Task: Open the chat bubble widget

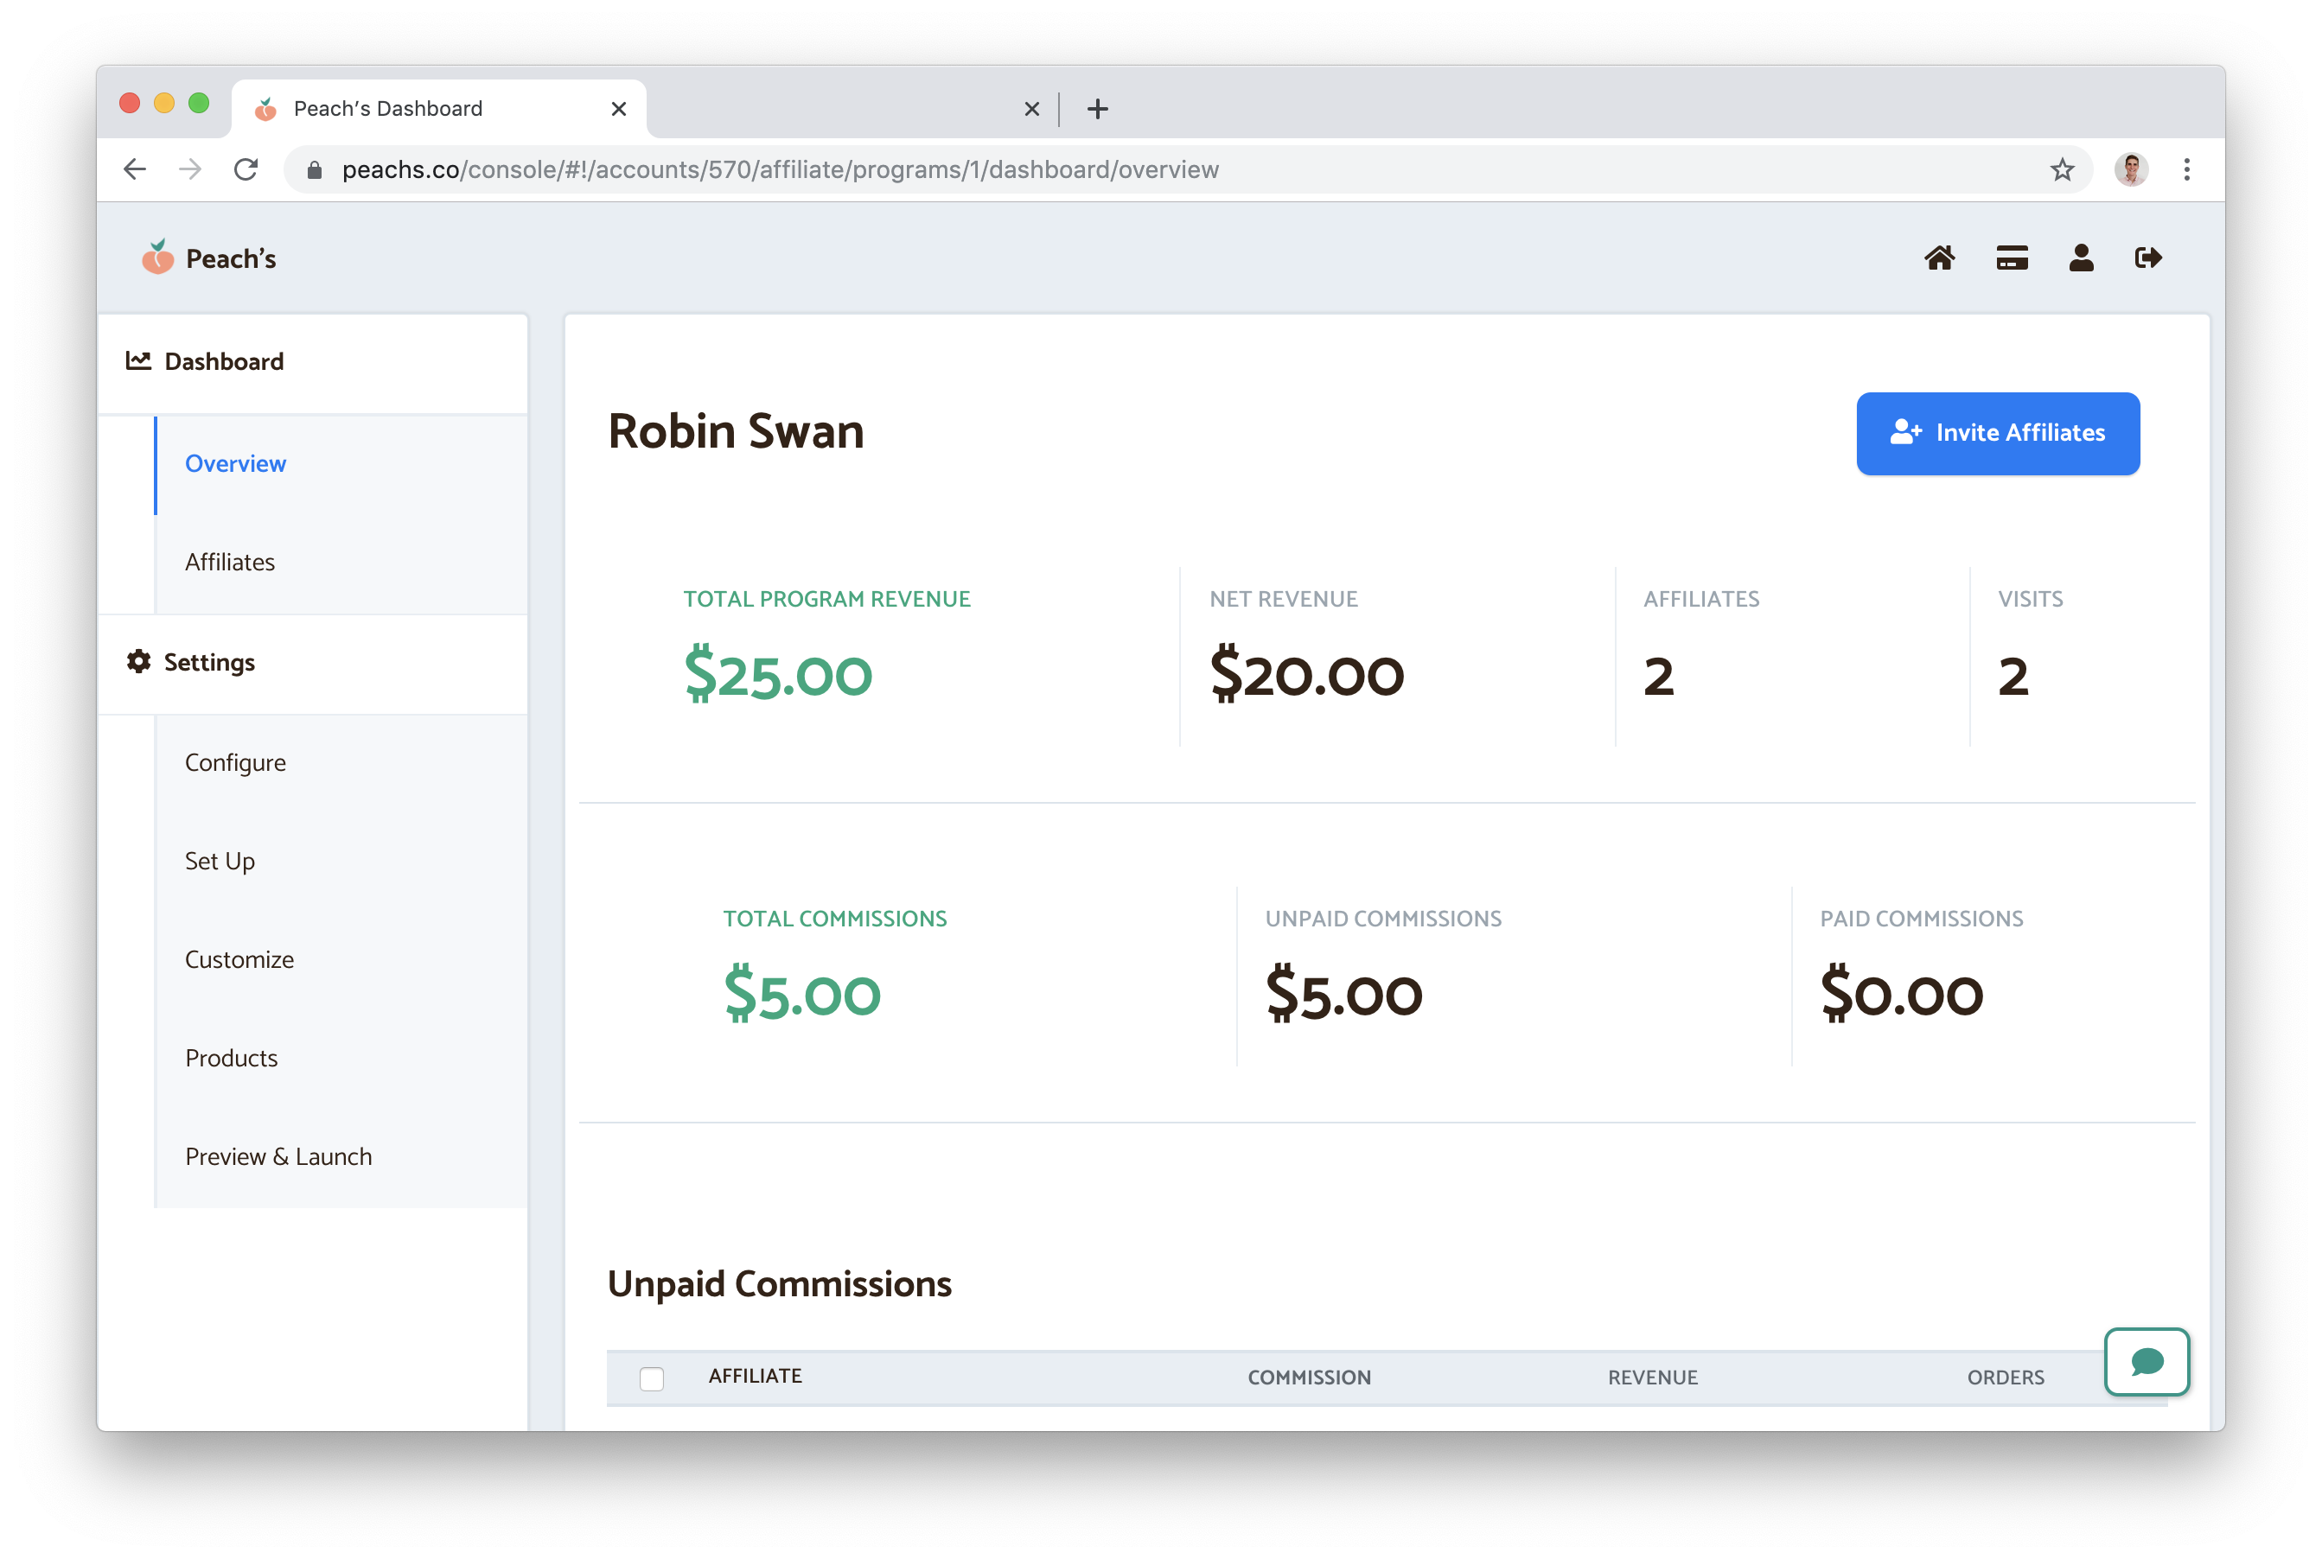Action: [x=2147, y=1362]
